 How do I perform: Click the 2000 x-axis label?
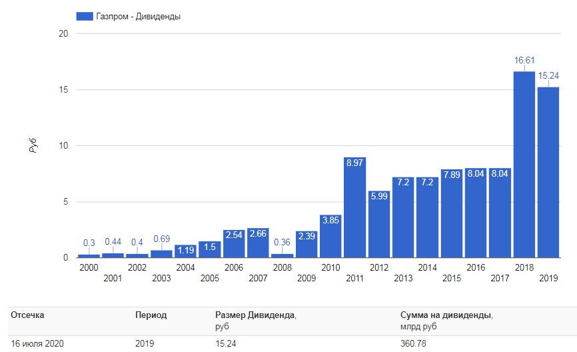coord(89,267)
